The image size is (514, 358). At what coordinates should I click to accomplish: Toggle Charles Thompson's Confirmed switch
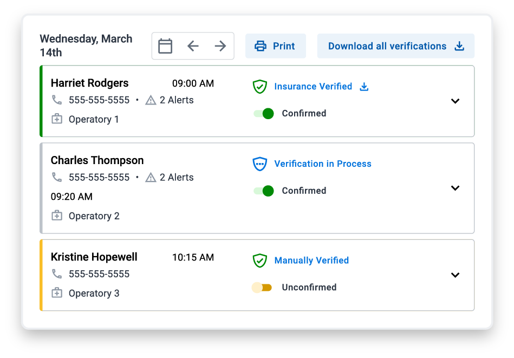(264, 191)
